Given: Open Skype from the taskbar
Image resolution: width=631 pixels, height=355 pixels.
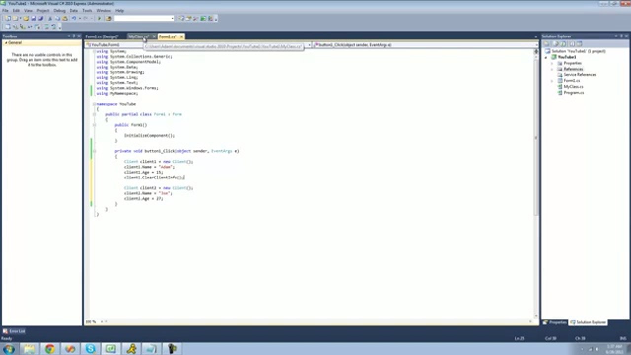Looking at the screenshot, I should click(91, 349).
